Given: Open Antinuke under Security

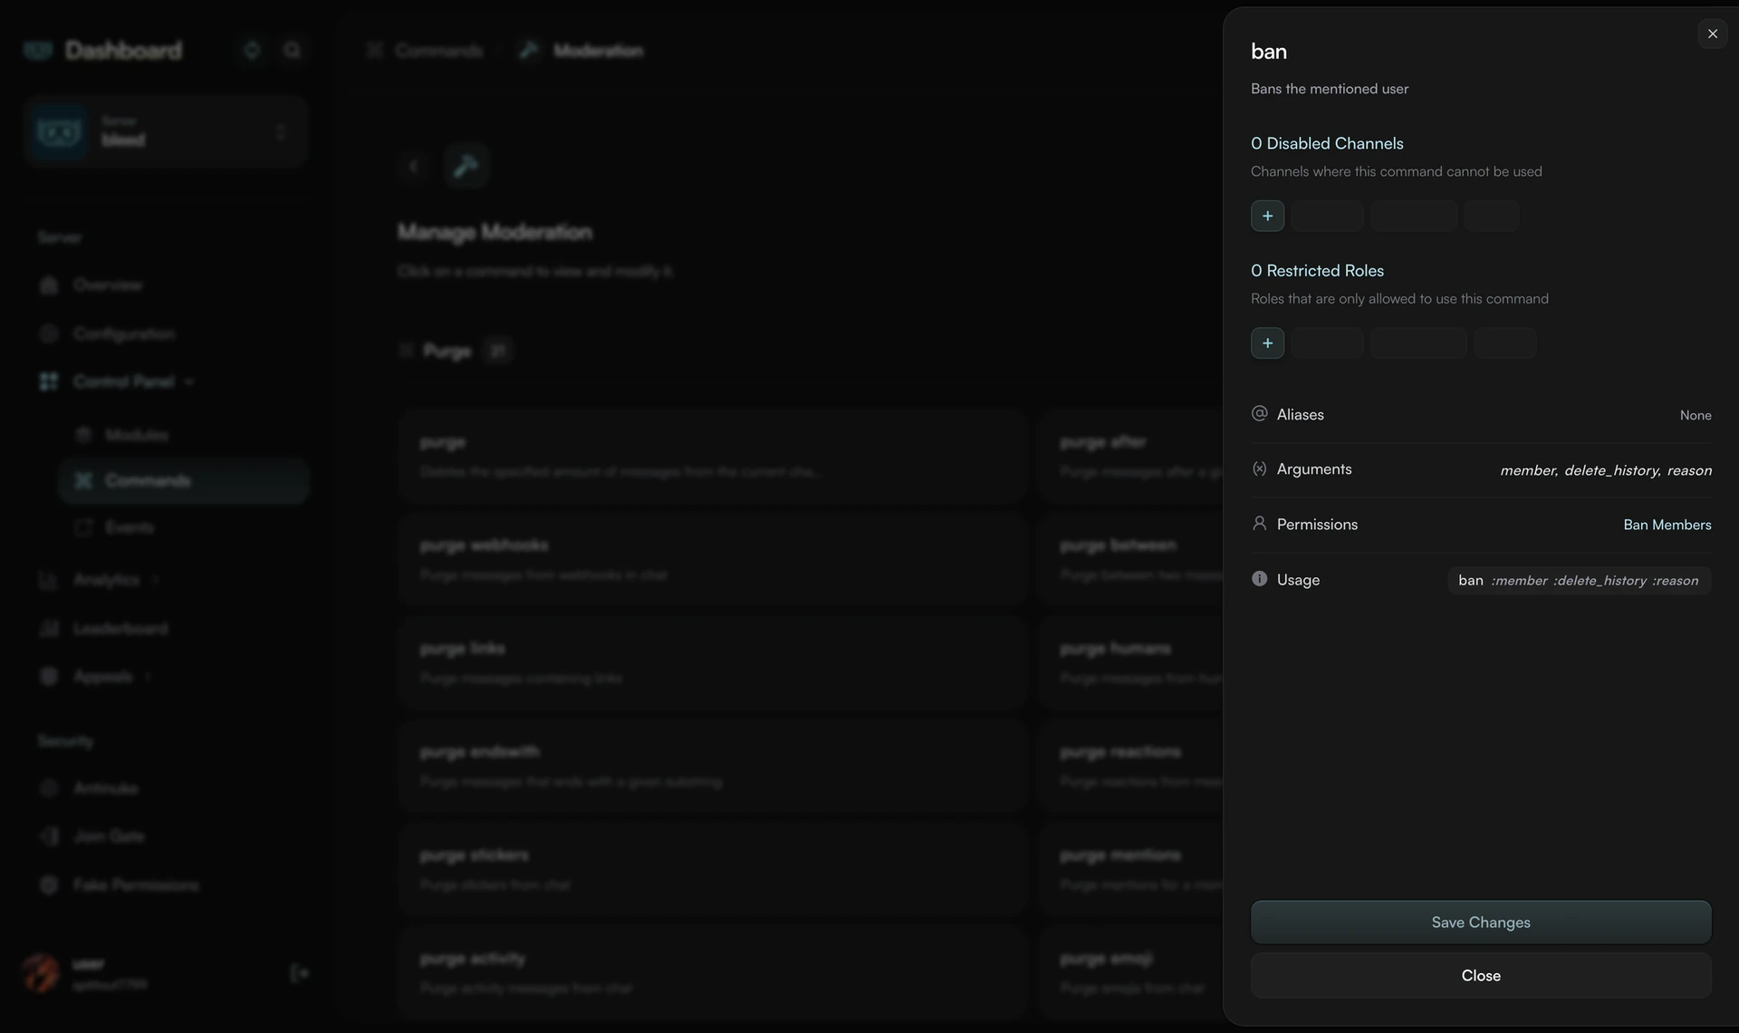Looking at the screenshot, I should pos(105,788).
